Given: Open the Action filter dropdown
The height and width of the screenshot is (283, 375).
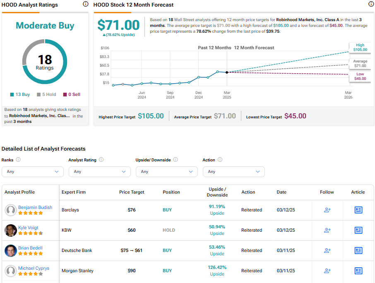Looking at the screenshot, I should pos(234,172).
